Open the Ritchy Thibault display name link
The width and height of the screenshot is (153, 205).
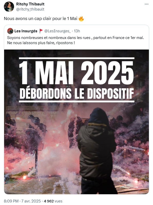point(30,4)
